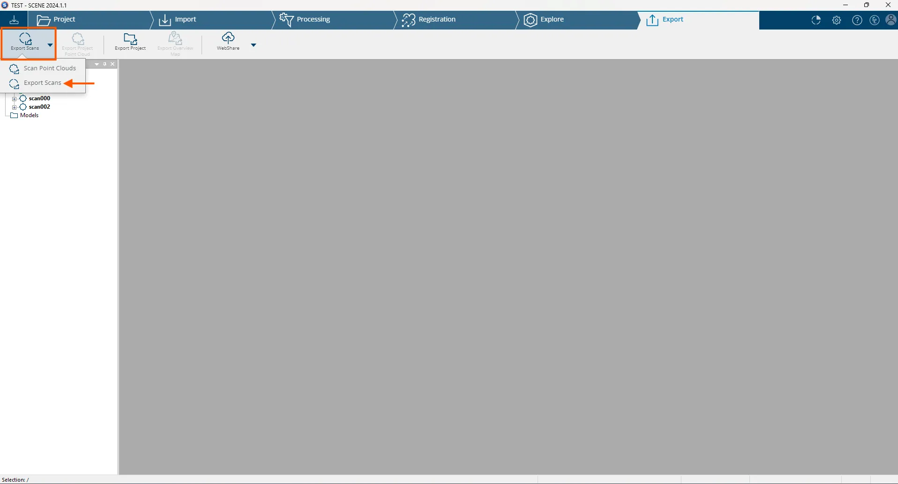Choose Scan Point Clouds from dropdown menu

49,68
